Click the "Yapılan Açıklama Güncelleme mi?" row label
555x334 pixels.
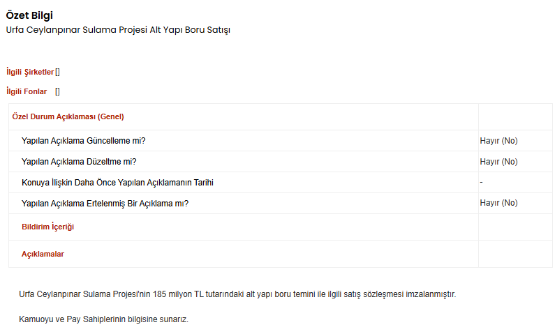pyautogui.click(x=83, y=141)
